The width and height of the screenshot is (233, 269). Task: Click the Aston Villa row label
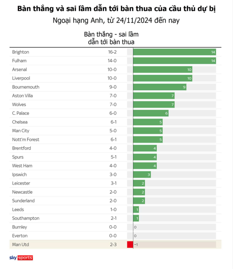tap(22, 96)
